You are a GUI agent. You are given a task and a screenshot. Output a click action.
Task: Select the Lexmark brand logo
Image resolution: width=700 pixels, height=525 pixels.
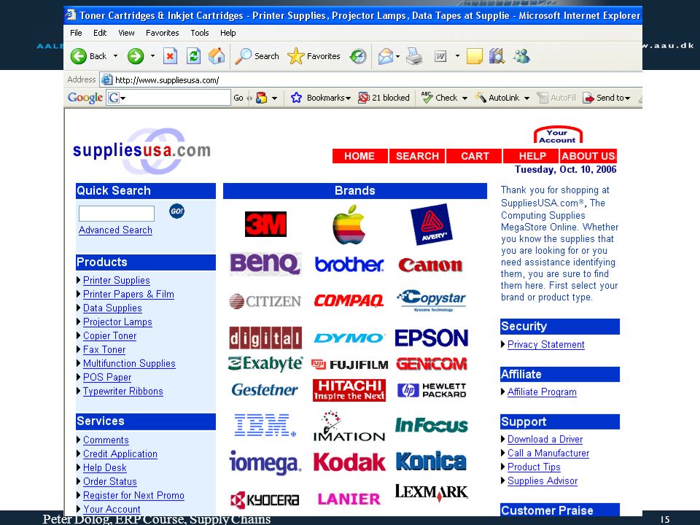point(431,492)
